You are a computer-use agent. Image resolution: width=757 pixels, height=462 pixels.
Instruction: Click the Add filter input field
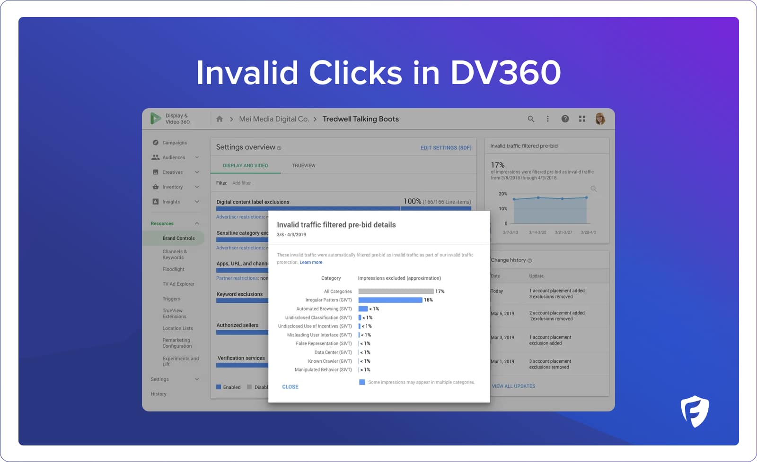click(x=242, y=183)
